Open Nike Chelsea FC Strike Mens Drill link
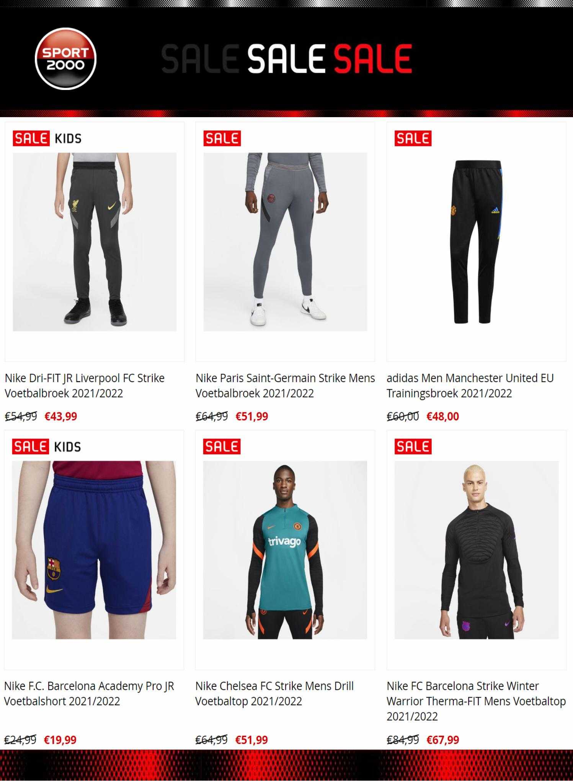The image size is (573, 781). pos(274,693)
